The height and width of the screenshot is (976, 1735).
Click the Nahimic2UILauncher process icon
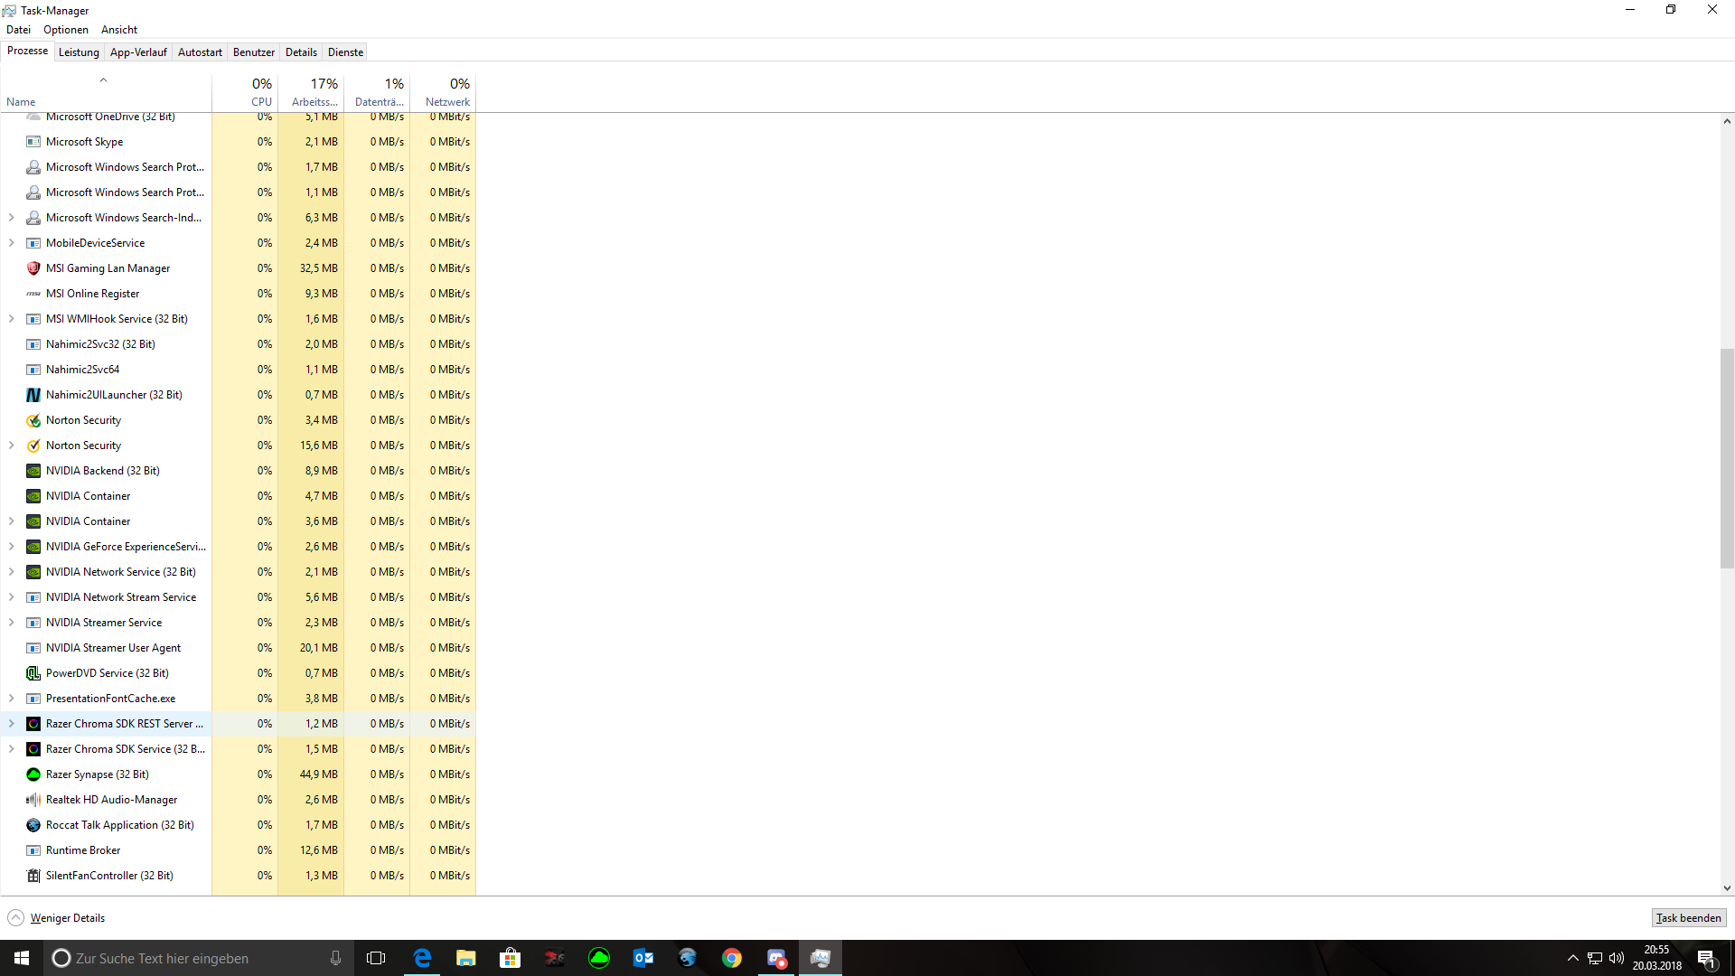coord(33,395)
